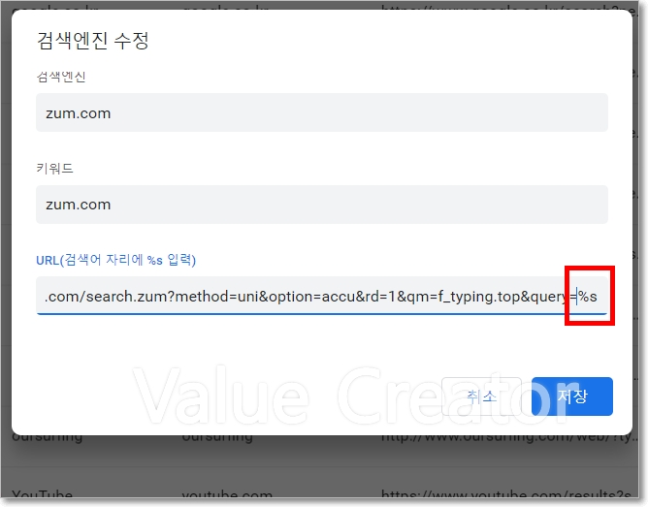The height and width of the screenshot is (507, 648).
Task: Click youtube.com keyword in background list
Action: tap(227, 495)
